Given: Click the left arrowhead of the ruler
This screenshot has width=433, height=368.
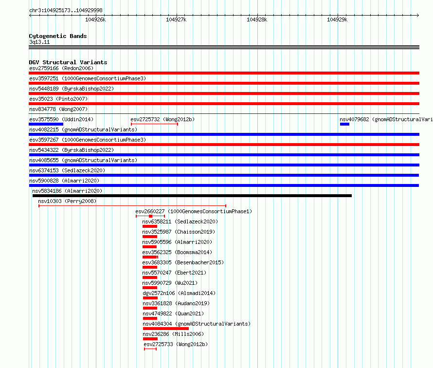Looking at the screenshot, I should pos(30,15).
